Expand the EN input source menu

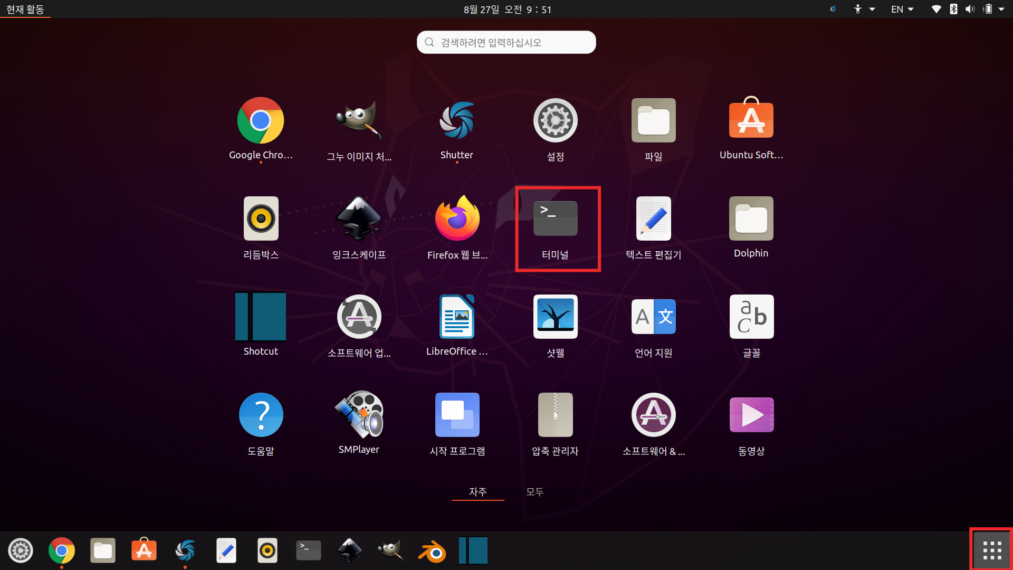click(902, 9)
